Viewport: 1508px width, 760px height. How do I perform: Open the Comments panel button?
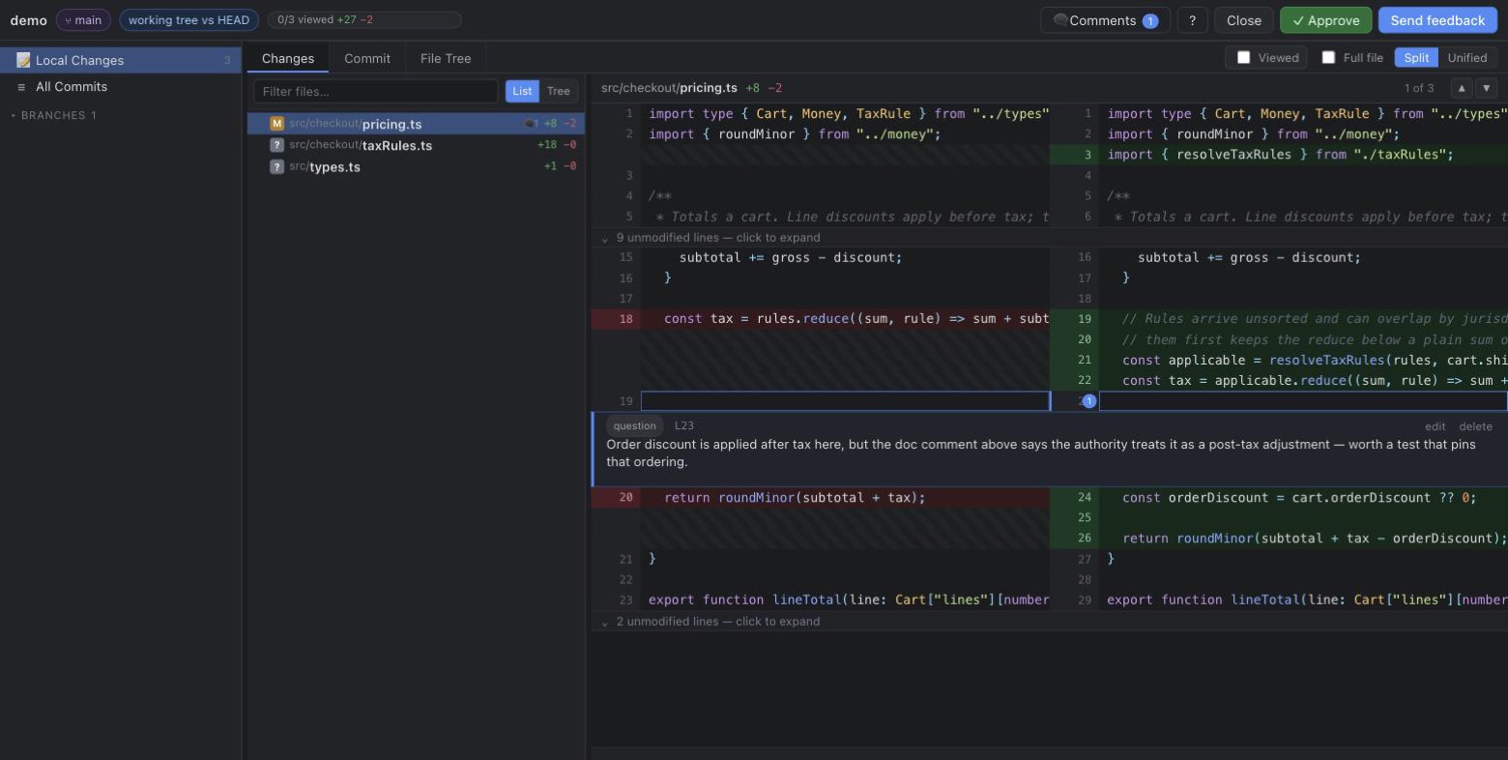(1105, 20)
